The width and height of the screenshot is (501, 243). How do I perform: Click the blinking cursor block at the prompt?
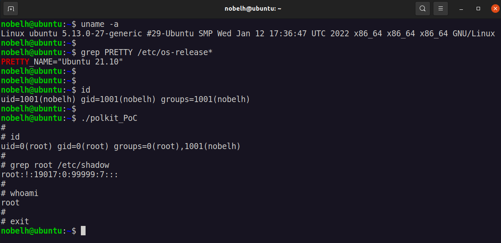point(83,231)
